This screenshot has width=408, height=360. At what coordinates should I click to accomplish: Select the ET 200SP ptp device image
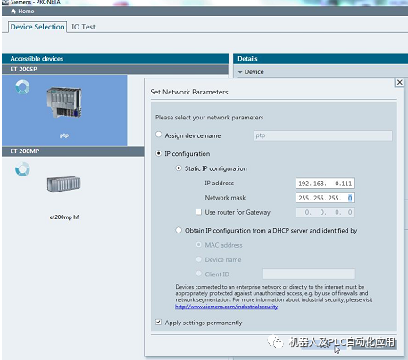point(64,102)
